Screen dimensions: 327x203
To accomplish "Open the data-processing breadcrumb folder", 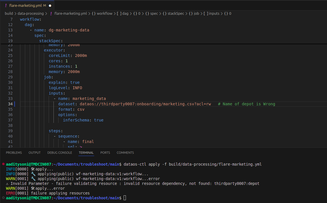I will point(31,13).
